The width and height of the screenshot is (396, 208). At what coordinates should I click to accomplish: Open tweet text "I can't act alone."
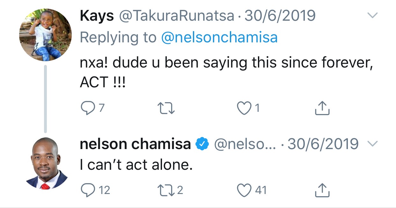coord(136,165)
